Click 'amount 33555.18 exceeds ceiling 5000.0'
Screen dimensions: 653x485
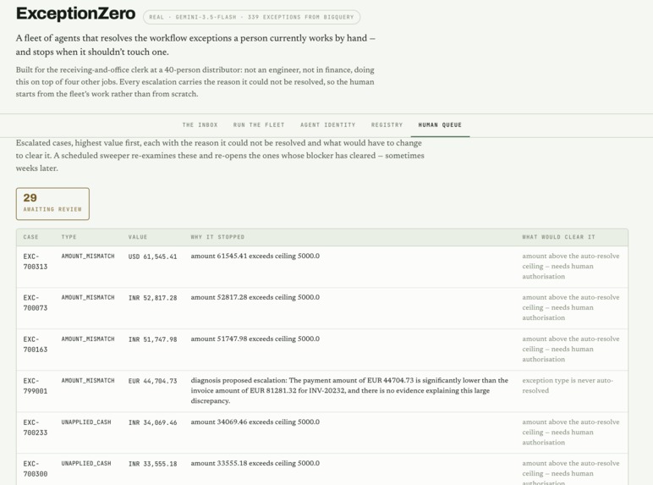[x=255, y=463]
